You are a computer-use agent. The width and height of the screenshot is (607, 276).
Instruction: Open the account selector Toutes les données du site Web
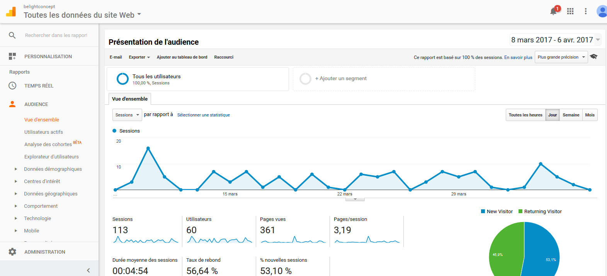coord(82,15)
